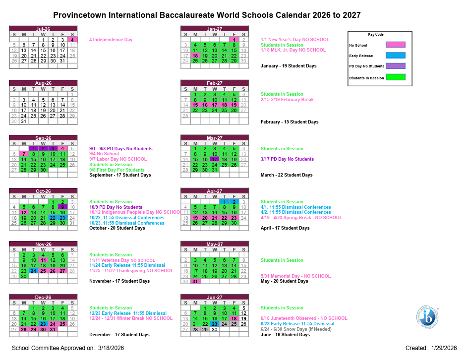Click the blue Early Release key swatch

(x=396, y=55)
